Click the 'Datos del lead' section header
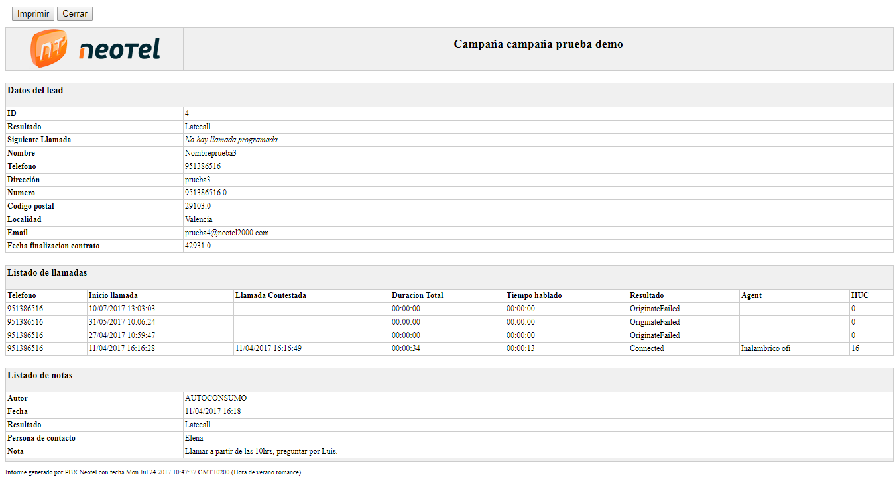The width and height of the screenshot is (895, 477). click(35, 91)
